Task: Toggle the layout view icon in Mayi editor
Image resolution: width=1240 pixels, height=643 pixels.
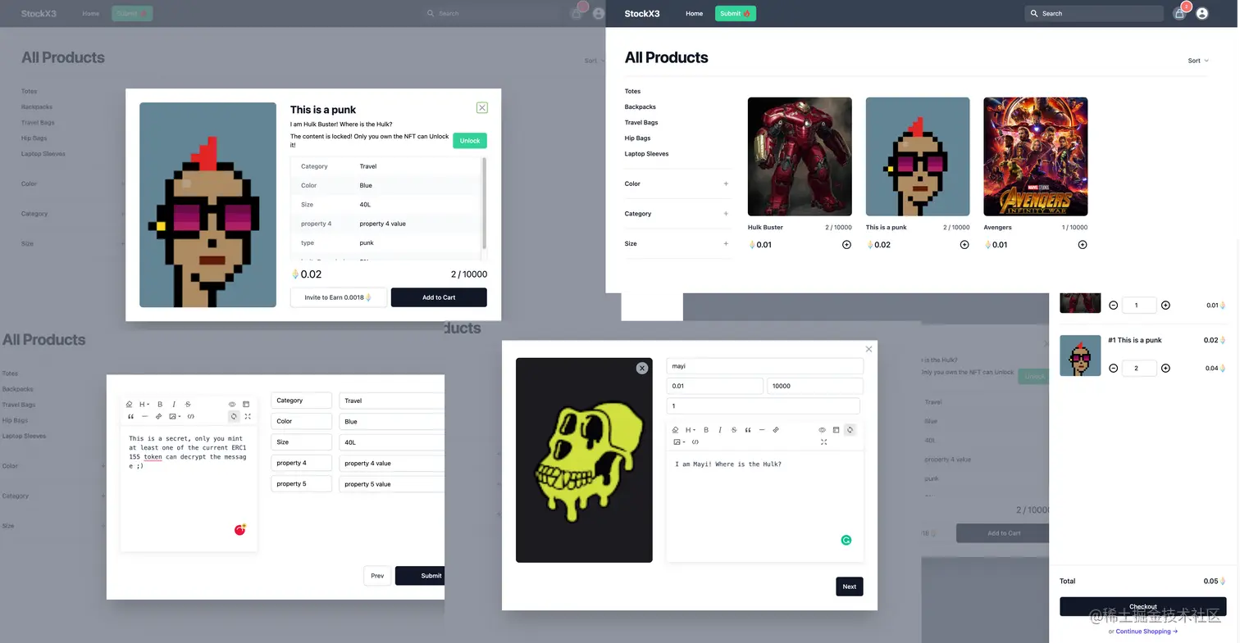Action: (x=837, y=430)
